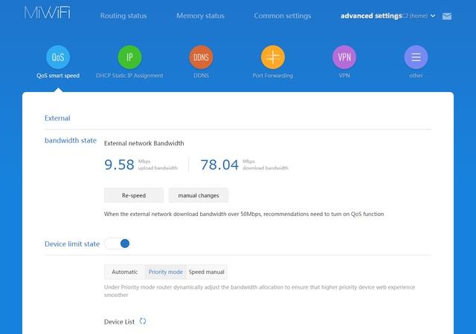Open the purple VPN icon
Screen dimensions: 476x334
pos(344,57)
